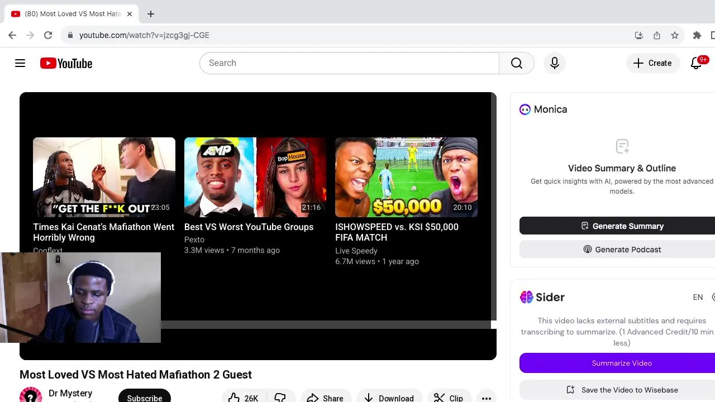The image size is (715, 402).
Task: Click '3.3M views • 7 months ago' text
Action: (x=232, y=250)
